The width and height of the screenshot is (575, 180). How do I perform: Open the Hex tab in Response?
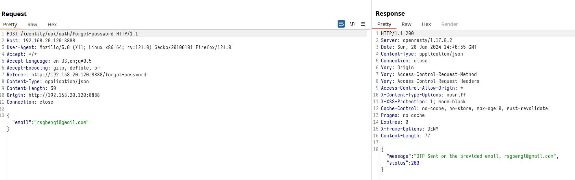pyautogui.click(x=426, y=24)
